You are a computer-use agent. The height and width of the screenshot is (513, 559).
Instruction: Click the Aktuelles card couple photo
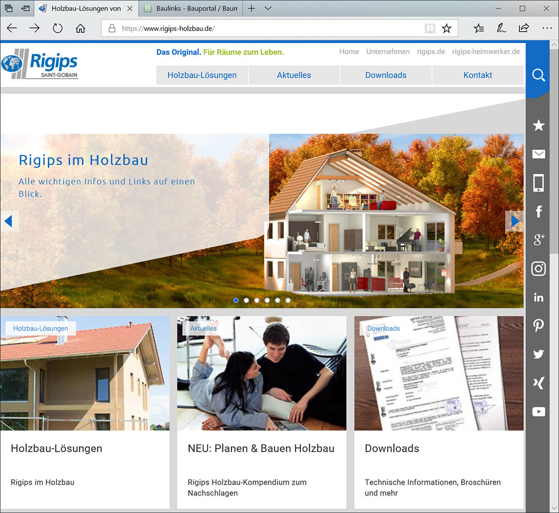[261, 373]
